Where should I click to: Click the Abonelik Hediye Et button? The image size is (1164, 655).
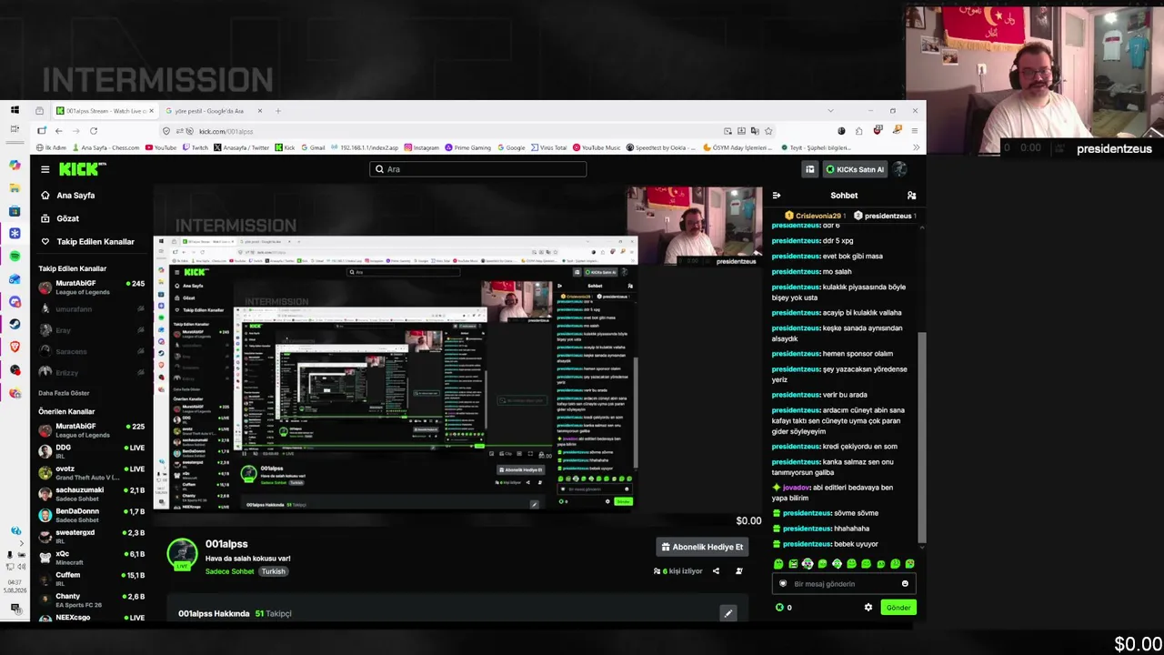point(702,547)
